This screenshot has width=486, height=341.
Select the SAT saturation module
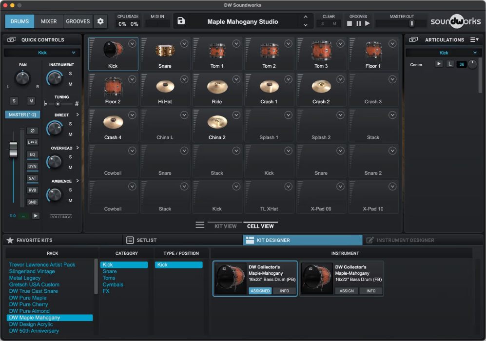(33, 177)
